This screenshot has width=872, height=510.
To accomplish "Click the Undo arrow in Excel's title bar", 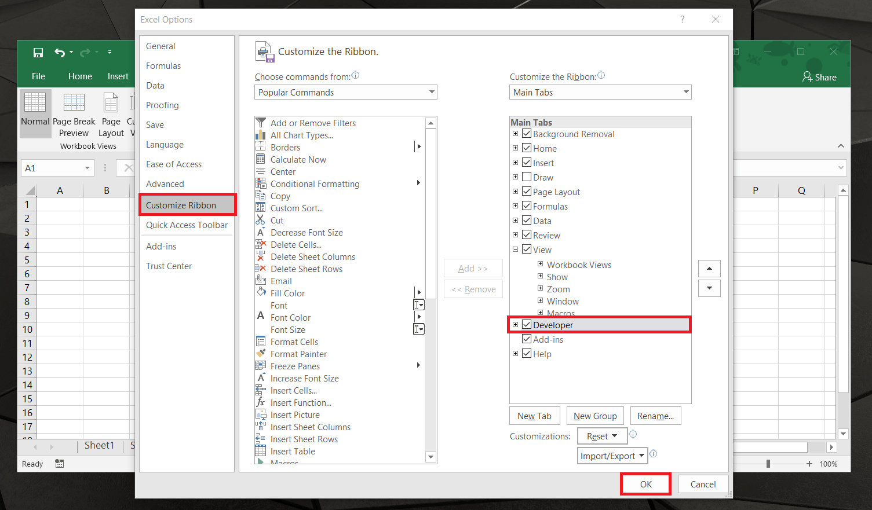I will pyautogui.click(x=60, y=53).
